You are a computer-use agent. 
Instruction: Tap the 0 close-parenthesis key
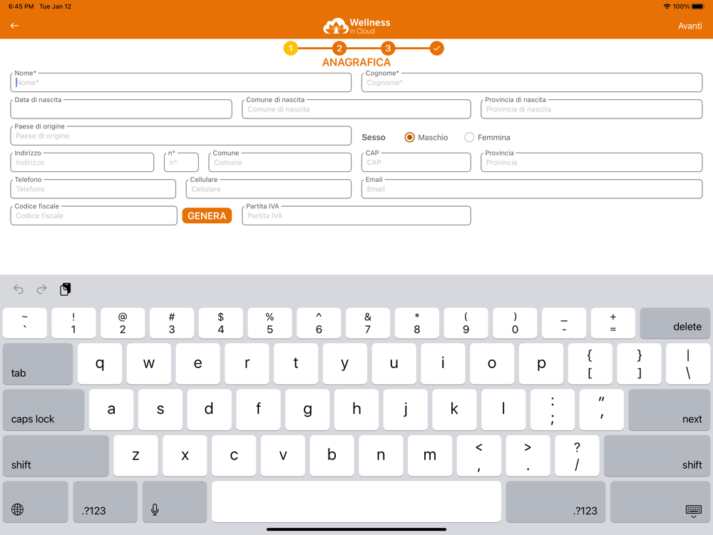click(515, 323)
